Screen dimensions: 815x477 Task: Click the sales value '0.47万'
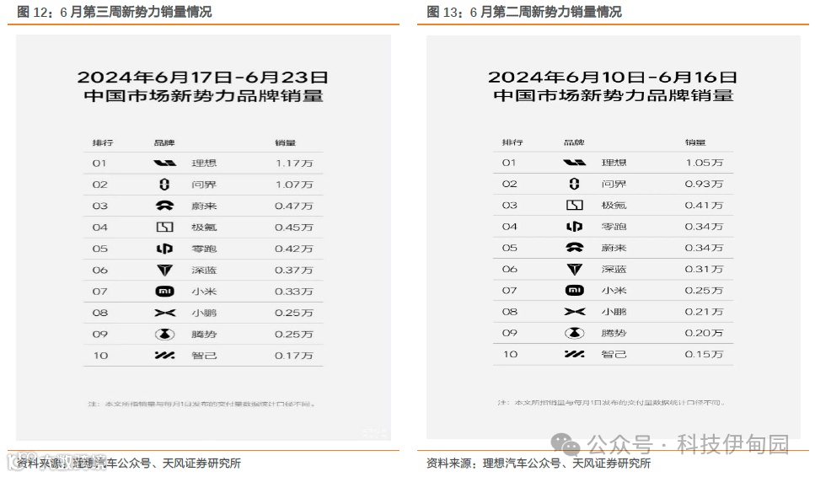[294, 206]
